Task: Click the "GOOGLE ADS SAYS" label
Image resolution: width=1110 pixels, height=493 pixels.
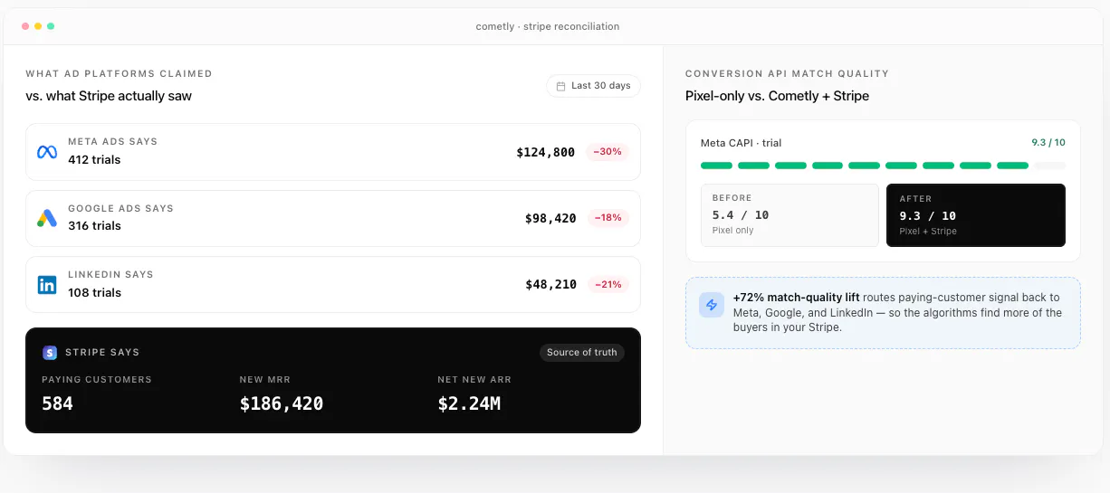Action: (120, 208)
